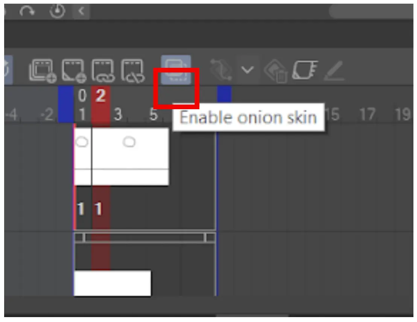Select second cel thumbnail at frame 2
The width and height of the screenshot is (417, 322).
(130, 156)
